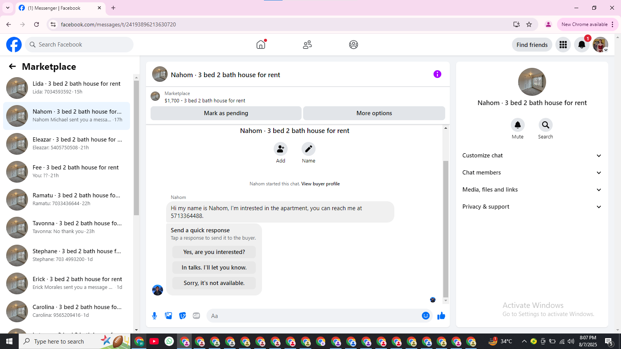Viewport: 621px width, 349px height.
Task: Send a thumbs-up like
Action: (x=441, y=316)
